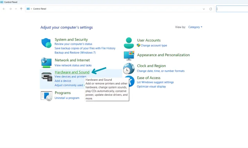Open System and Security category

pos(71,39)
